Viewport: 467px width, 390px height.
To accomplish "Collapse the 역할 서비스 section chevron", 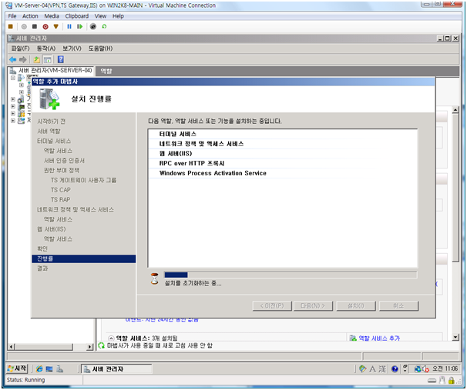I will coord(111,338).
